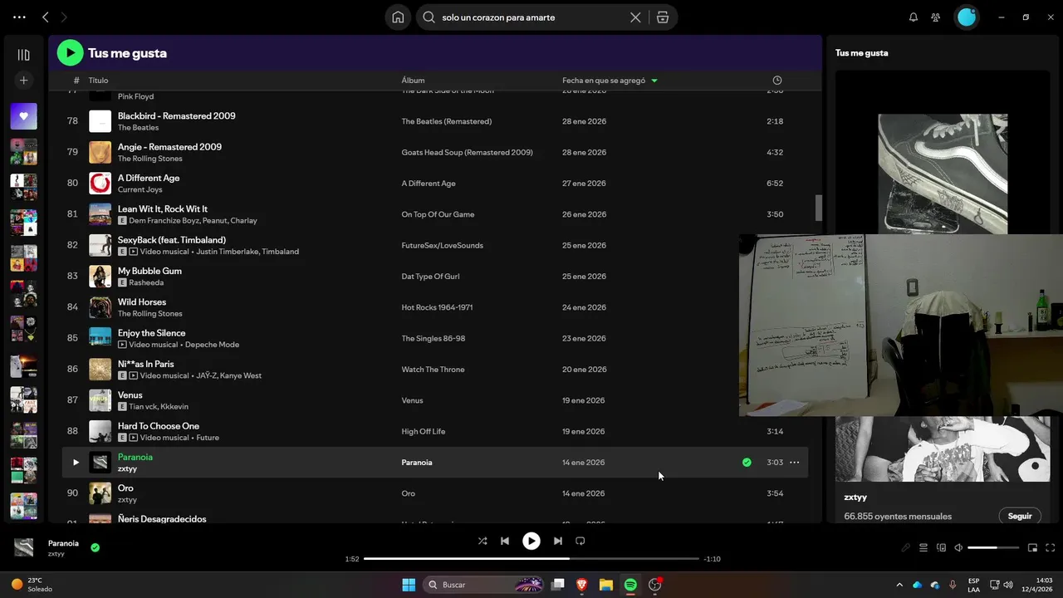
Task: Toggle saved checkmark in now-playing bar
Action: [95, 547]
